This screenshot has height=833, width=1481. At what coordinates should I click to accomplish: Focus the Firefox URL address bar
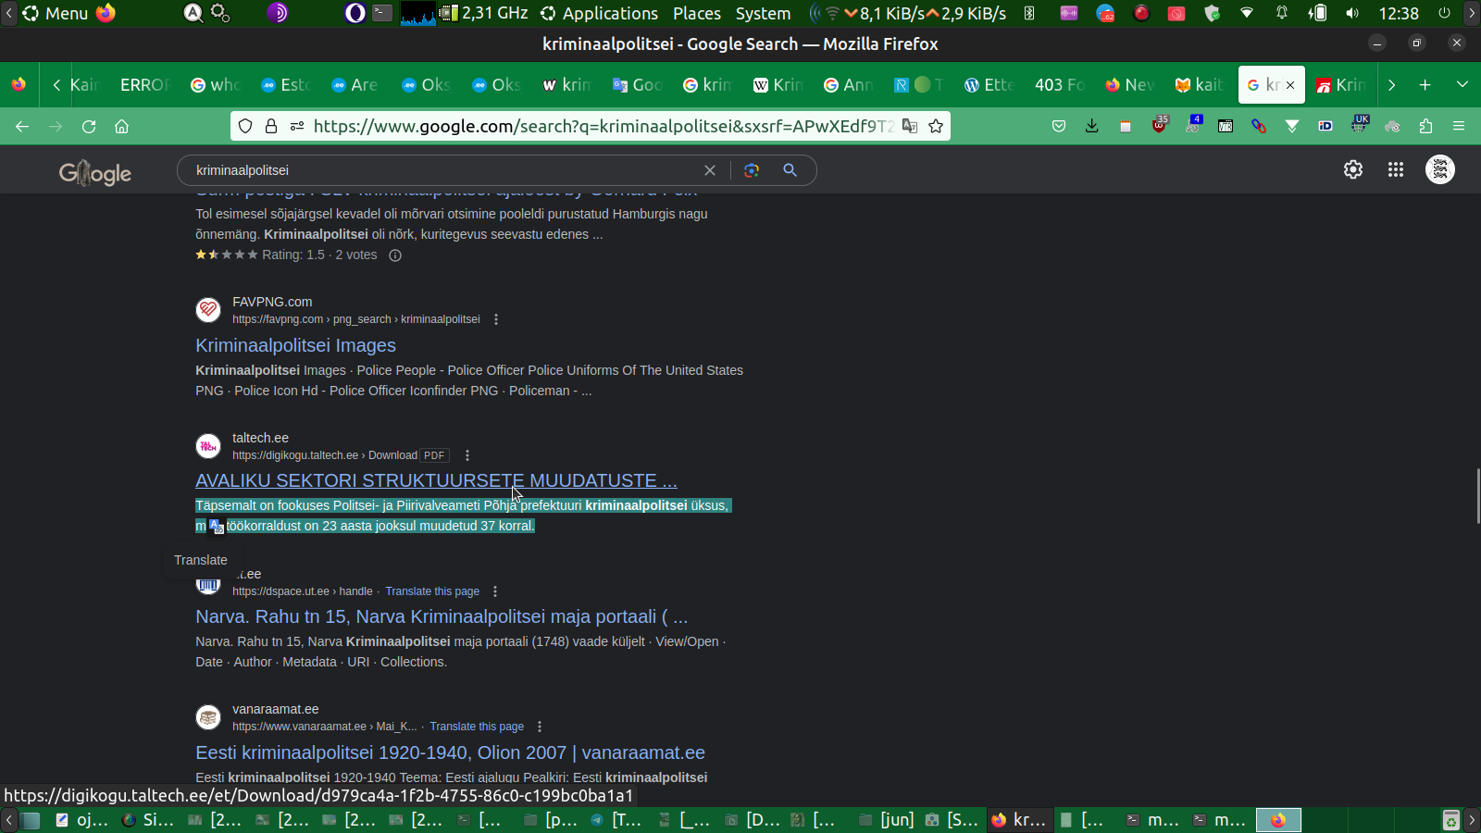tap(602, 127)
